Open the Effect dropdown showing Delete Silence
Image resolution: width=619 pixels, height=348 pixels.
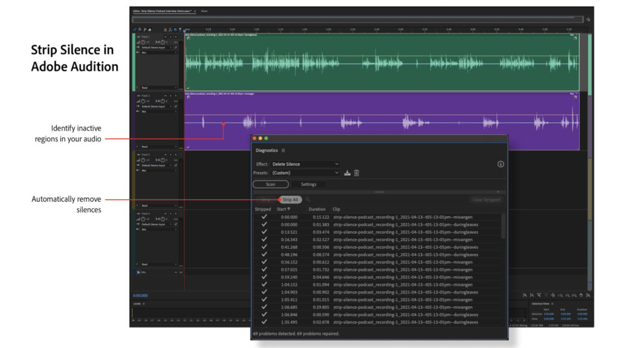[305, 164]
